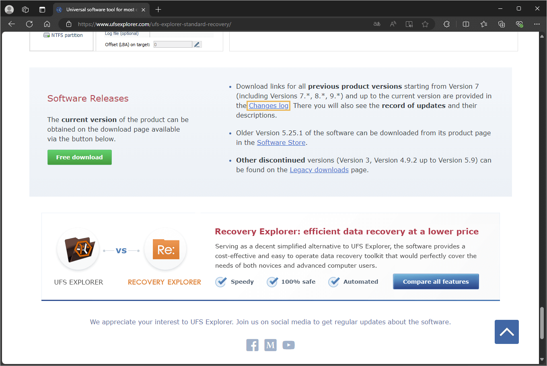Open browser essentials heart icon

point(519,24)
